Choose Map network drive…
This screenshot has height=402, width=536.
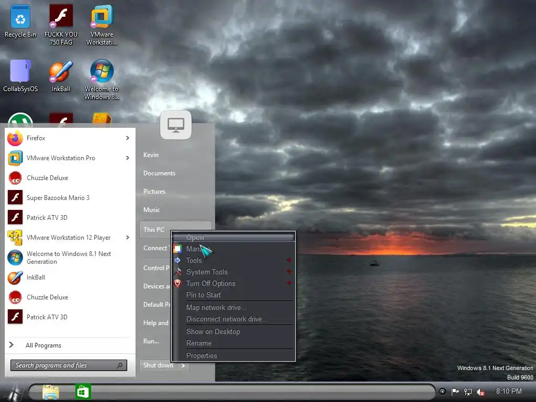233,307
